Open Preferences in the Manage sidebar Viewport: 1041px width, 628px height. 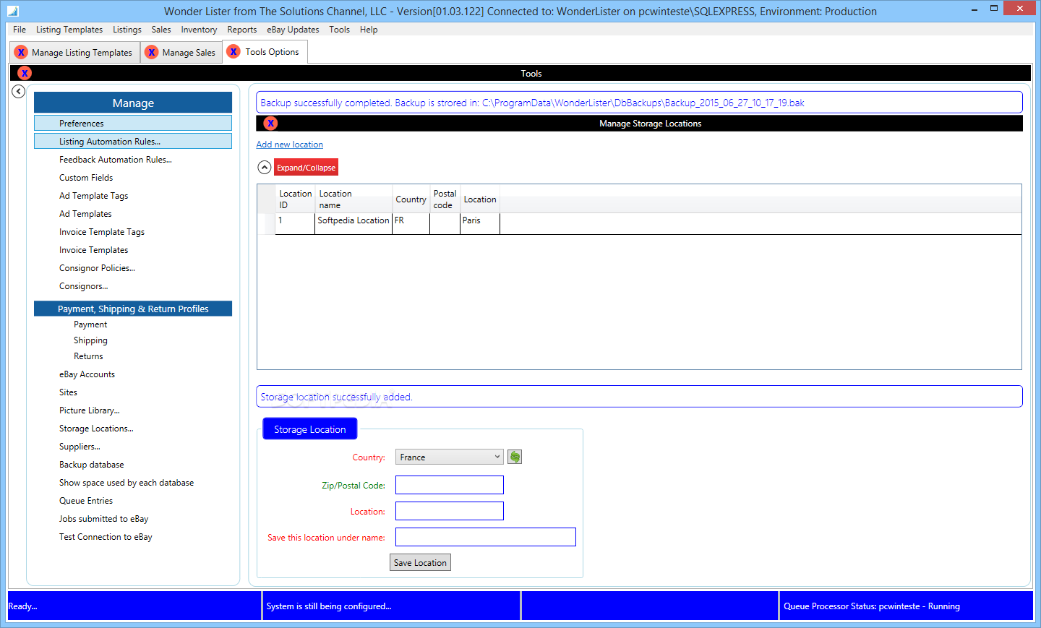133,124
